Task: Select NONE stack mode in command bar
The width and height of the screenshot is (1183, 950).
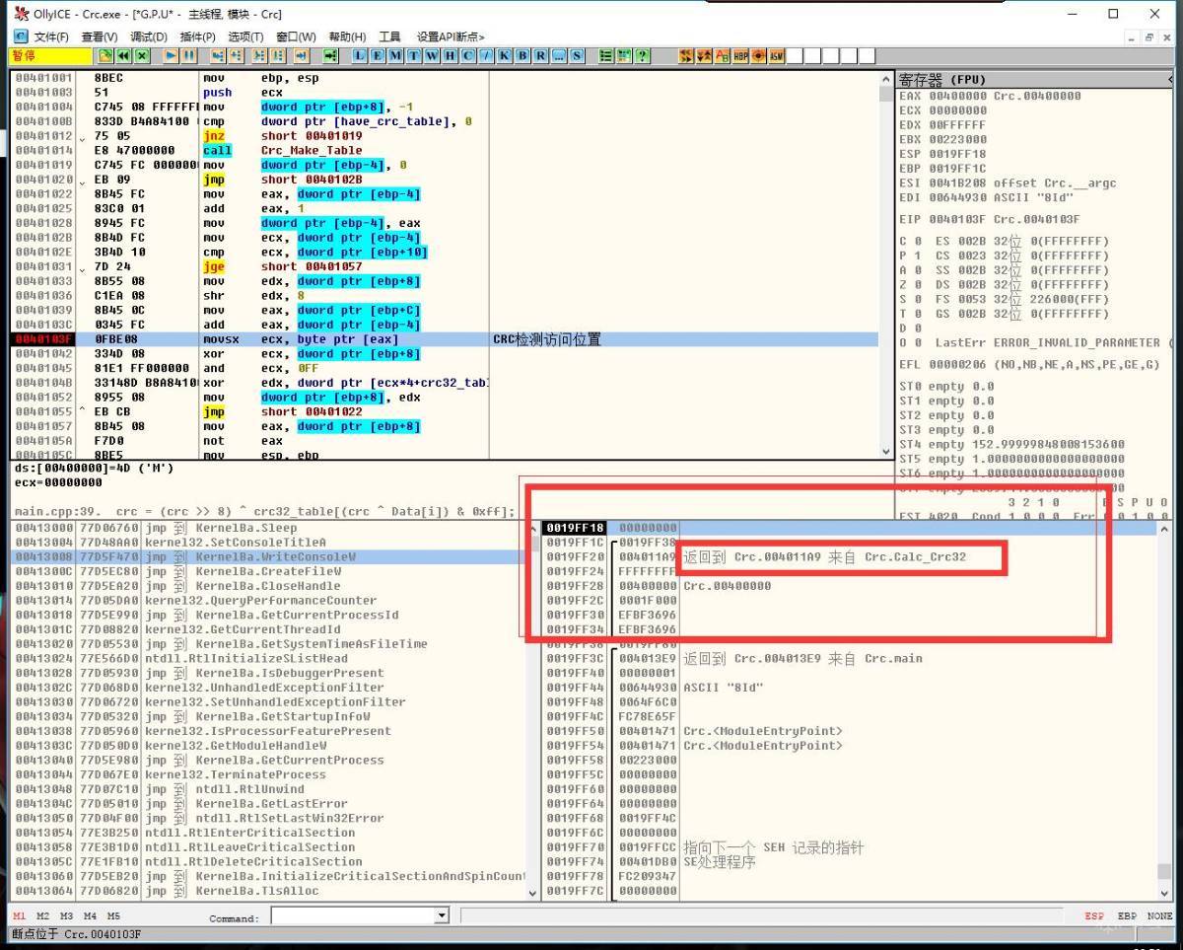Action: 1159,916
